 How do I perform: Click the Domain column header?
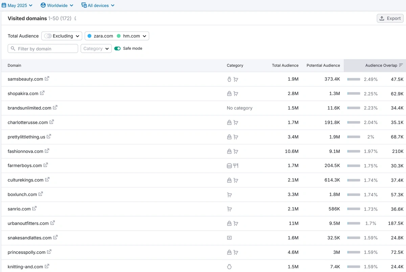click(x=15, y=65)
